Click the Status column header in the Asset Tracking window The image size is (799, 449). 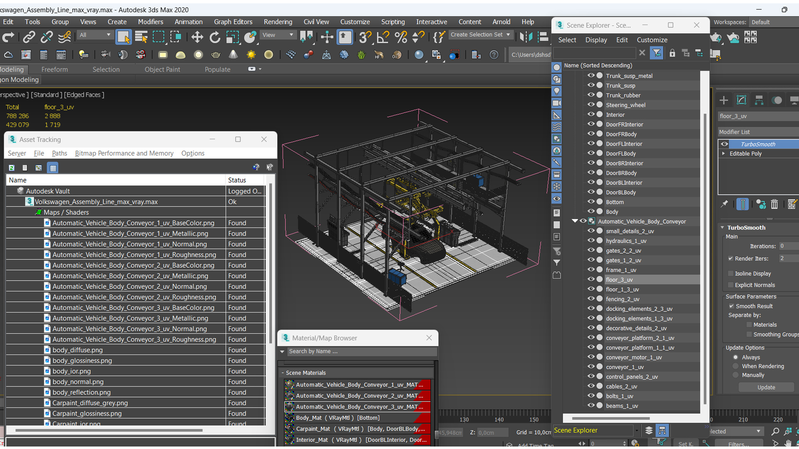coord(245,180)
